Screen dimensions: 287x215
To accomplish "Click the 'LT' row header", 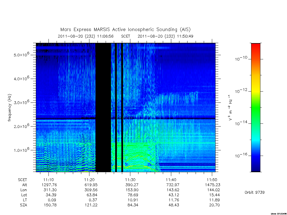I will point(25,200).
